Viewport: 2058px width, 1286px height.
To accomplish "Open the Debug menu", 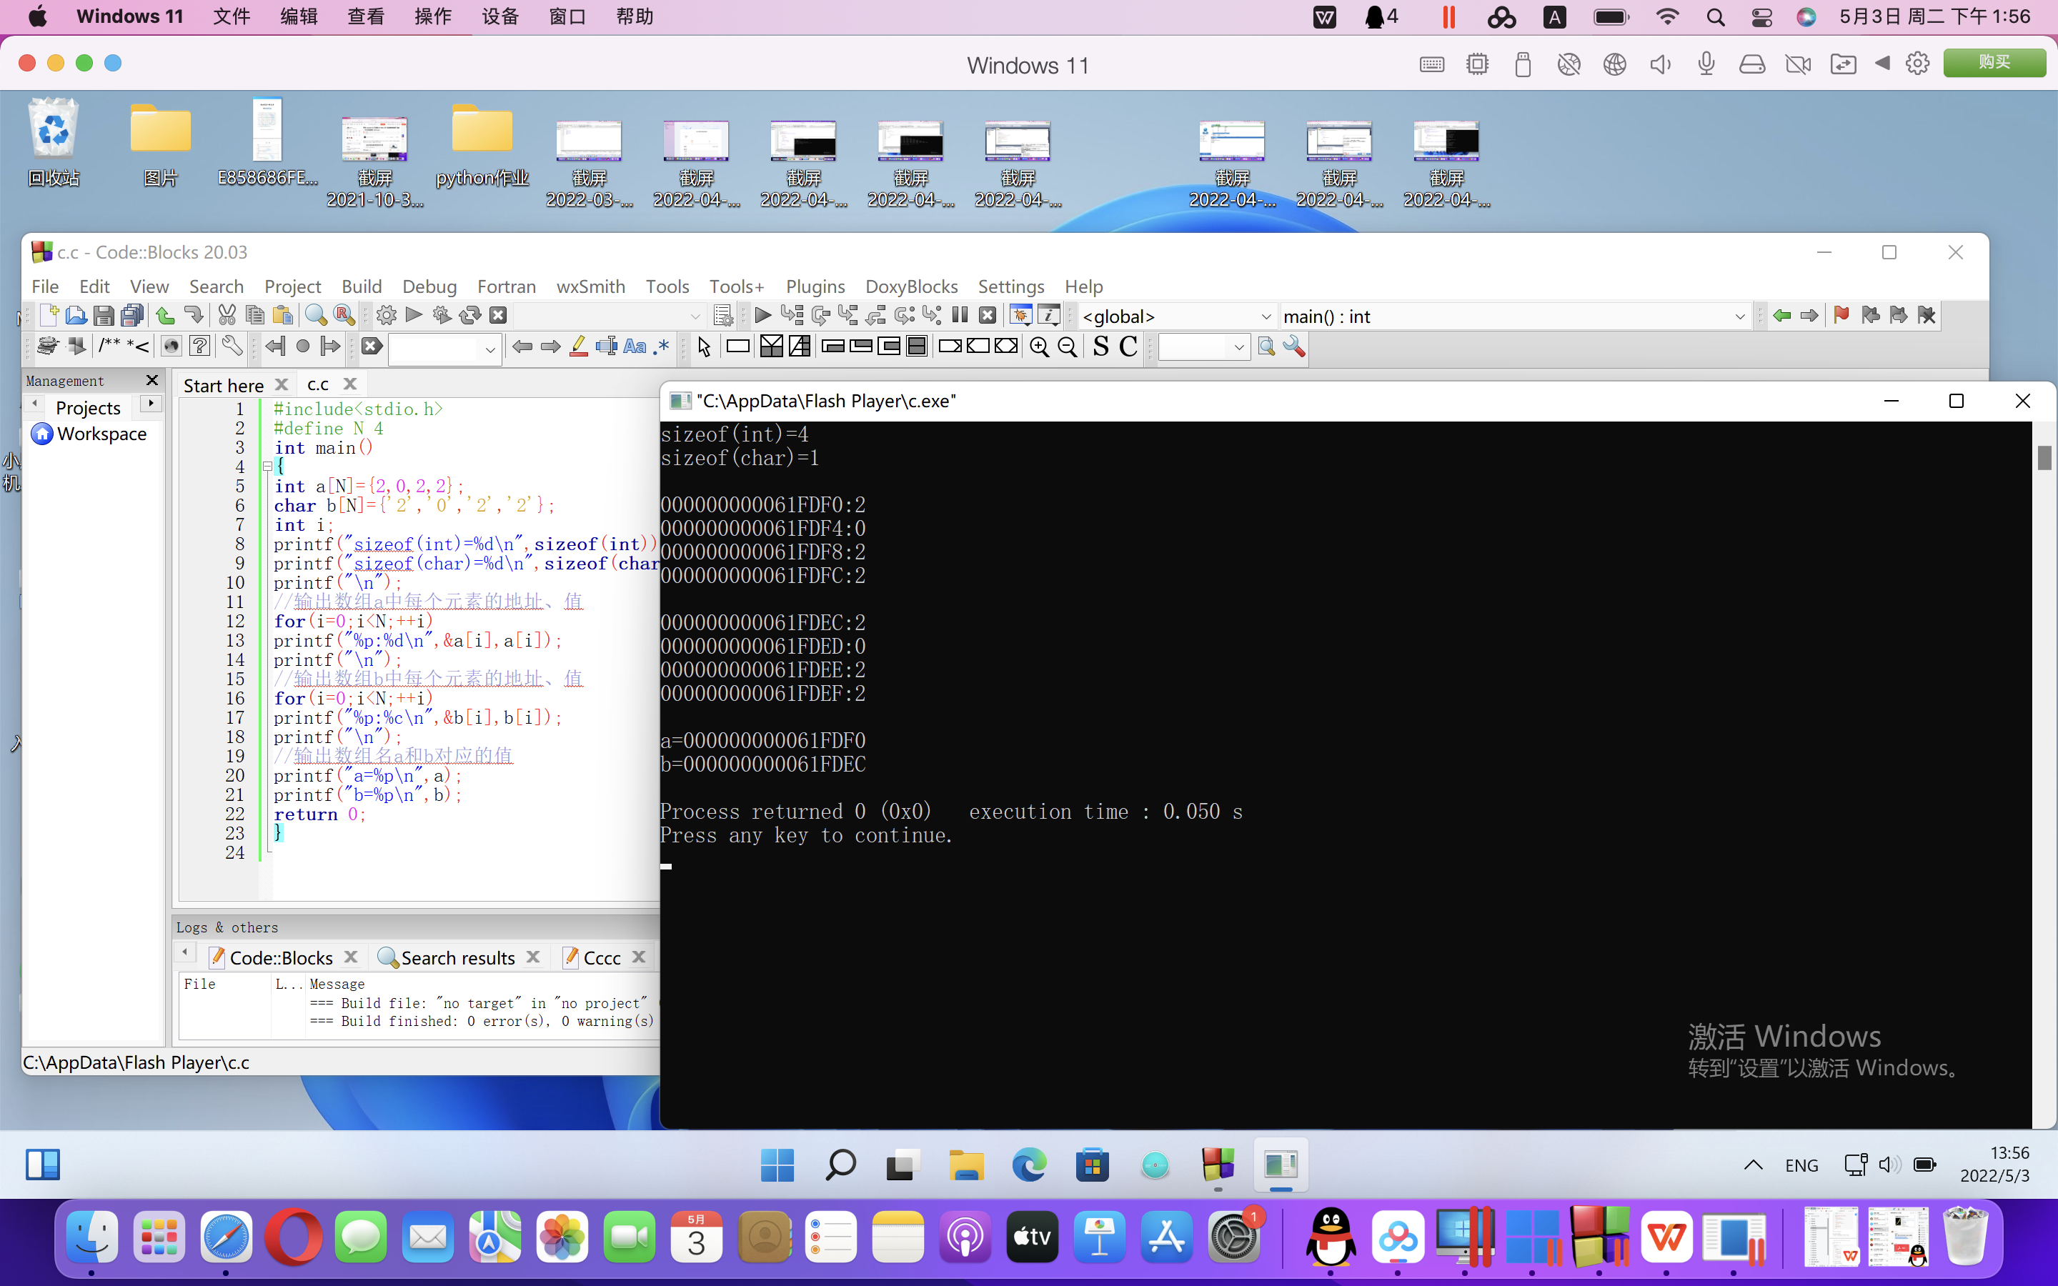I will 429,286.
